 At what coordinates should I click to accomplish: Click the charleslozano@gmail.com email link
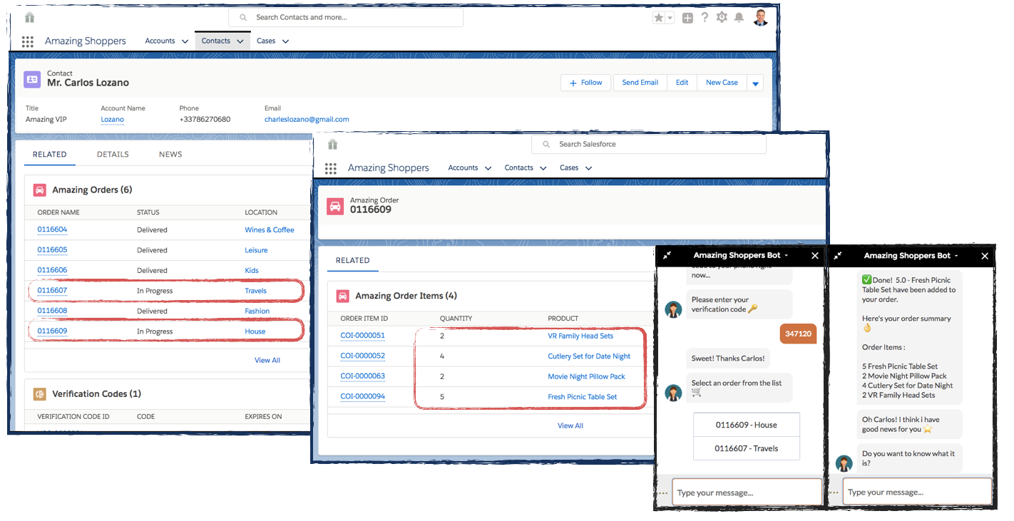[307, 120]
